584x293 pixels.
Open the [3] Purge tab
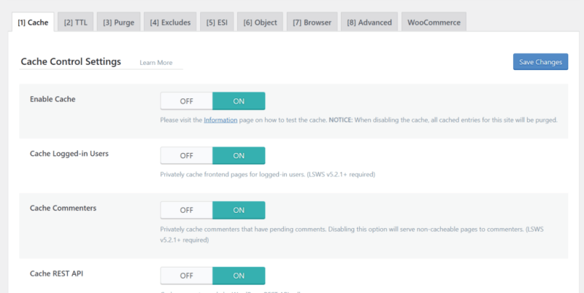[x=118, y=23]
